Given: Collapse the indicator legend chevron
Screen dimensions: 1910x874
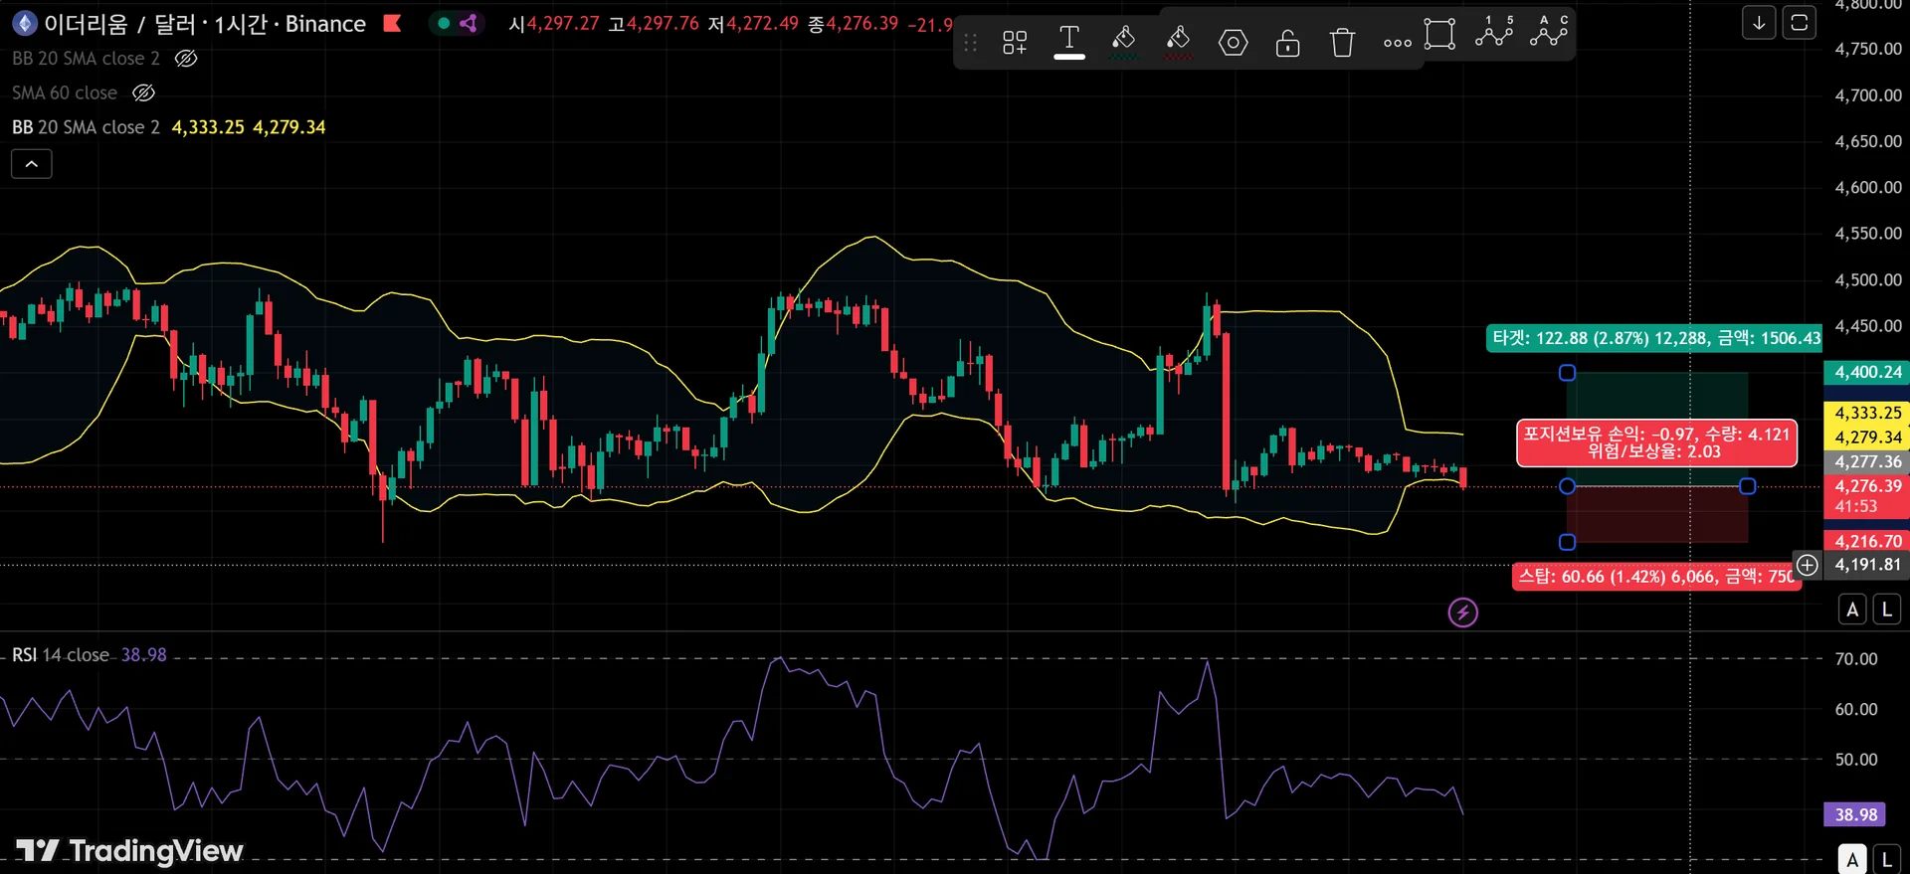Looking at the screenshot, I should tap(32, 164).
